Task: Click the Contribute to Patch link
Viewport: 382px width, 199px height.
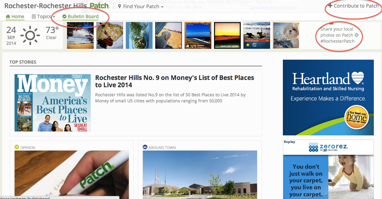Action: point(354,6)
